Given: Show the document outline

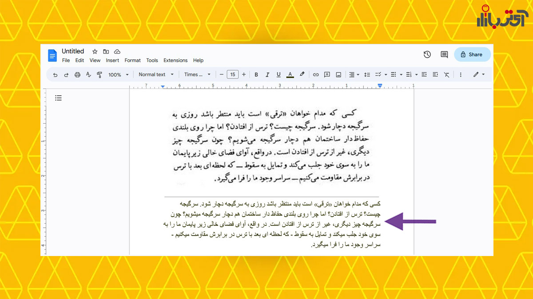Looking at the screenshot, I should click(58, 98).
